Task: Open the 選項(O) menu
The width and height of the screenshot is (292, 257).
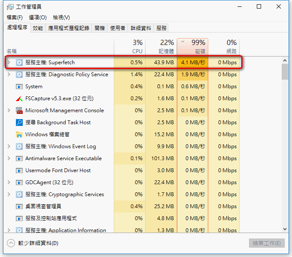Action: (x=38, y=18)
